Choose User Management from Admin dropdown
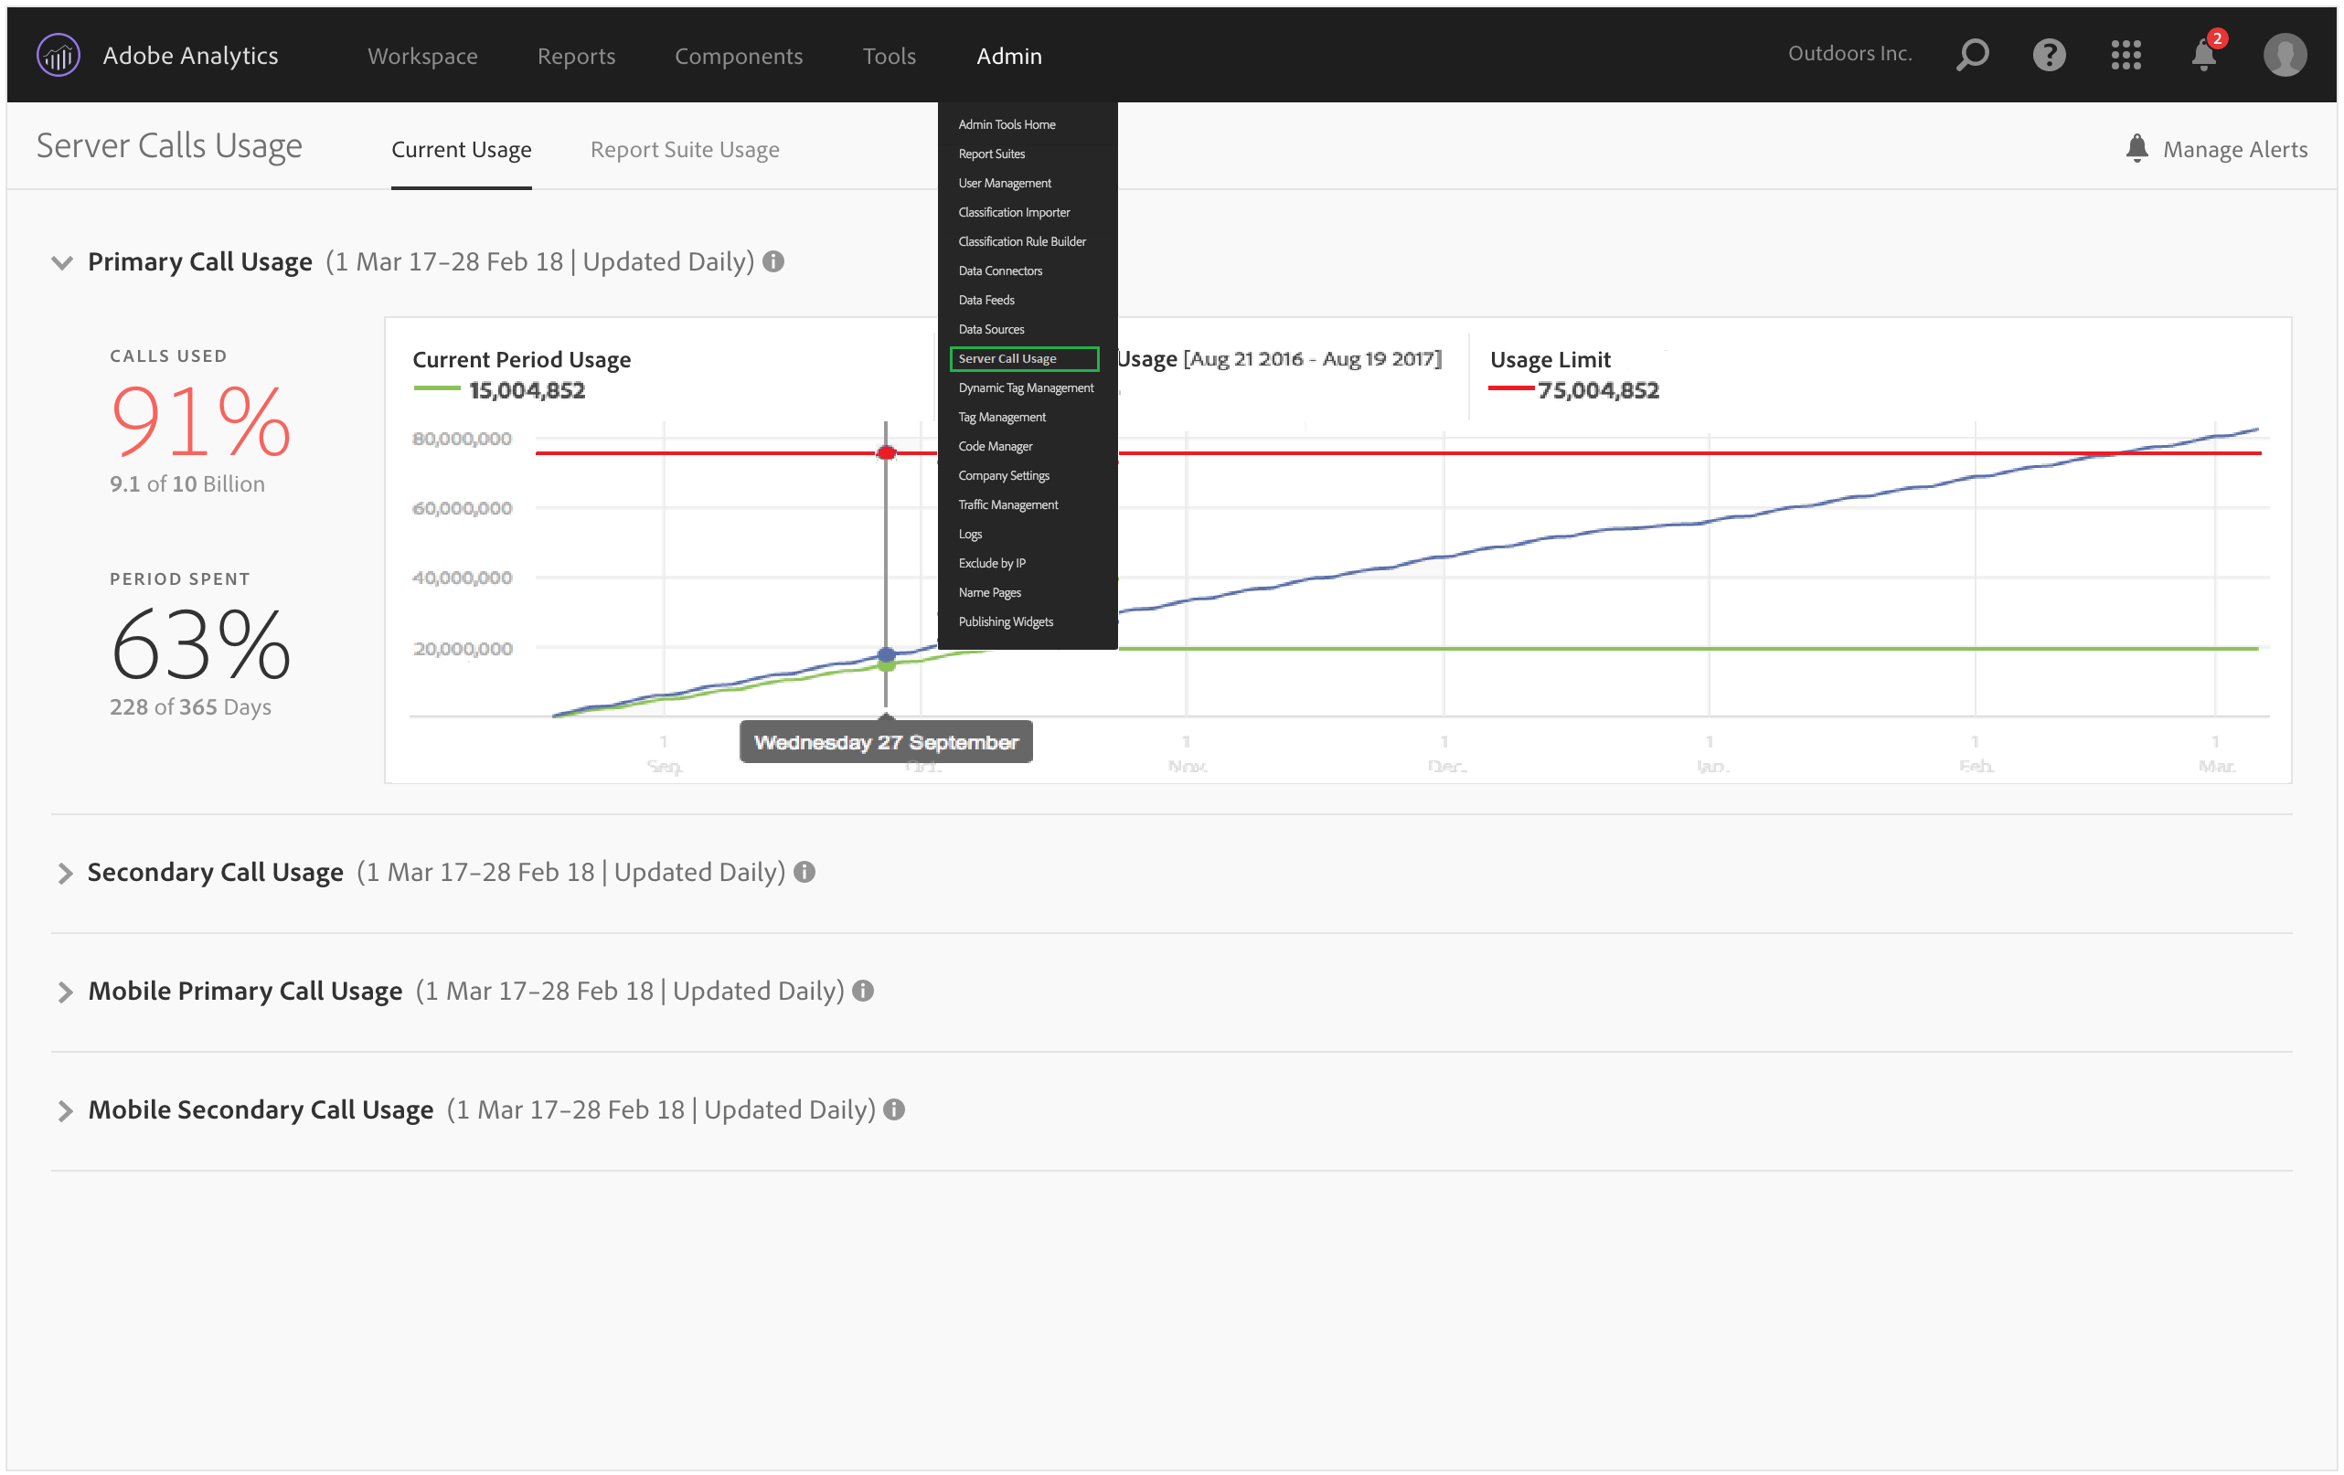 (1005, 183)
